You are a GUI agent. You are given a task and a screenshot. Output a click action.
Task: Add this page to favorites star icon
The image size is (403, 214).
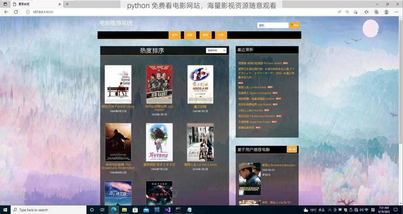(355, 12)
